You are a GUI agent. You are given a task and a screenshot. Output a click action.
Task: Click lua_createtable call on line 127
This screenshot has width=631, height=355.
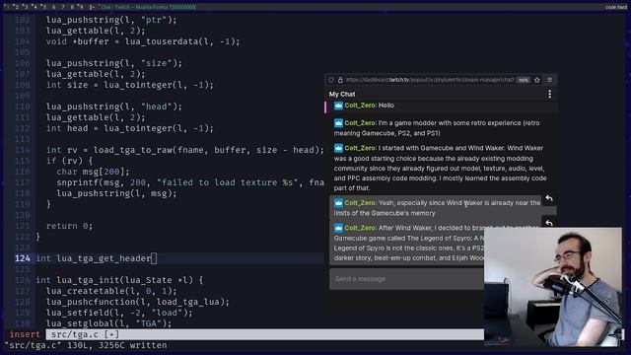[111, 291]
